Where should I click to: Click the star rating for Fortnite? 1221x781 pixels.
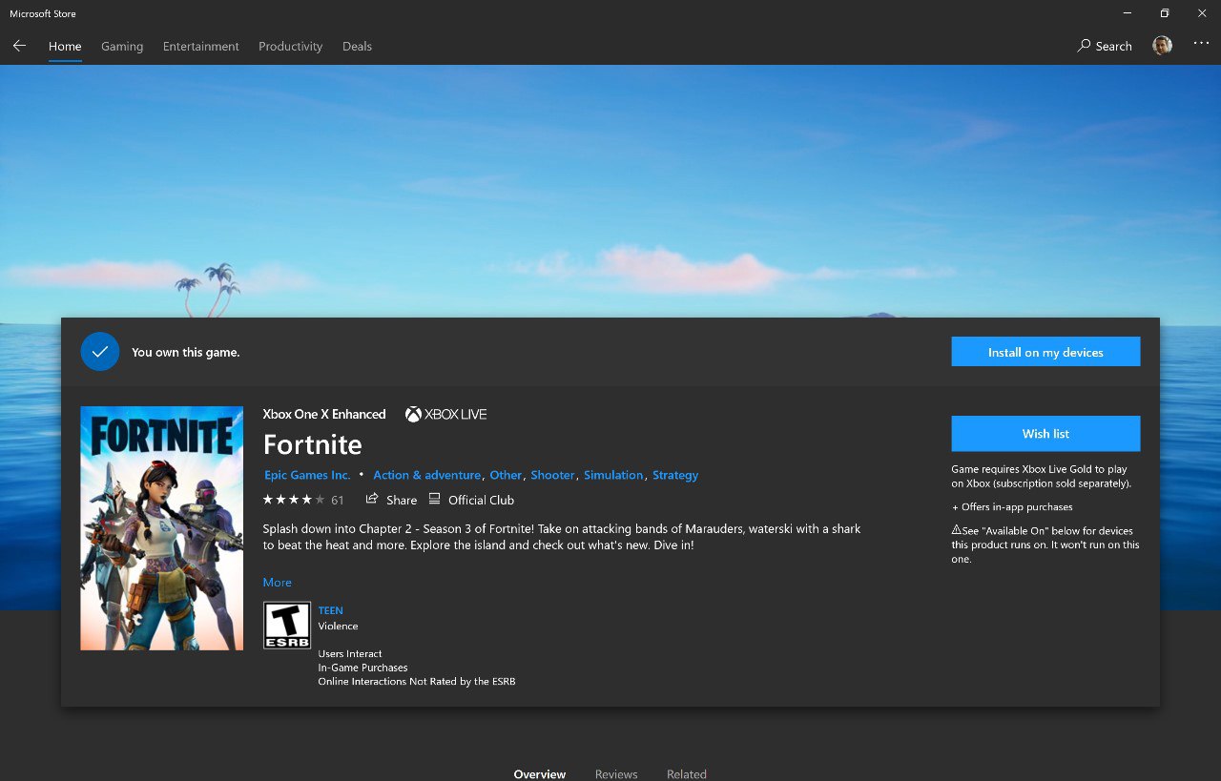pos(294,500)
